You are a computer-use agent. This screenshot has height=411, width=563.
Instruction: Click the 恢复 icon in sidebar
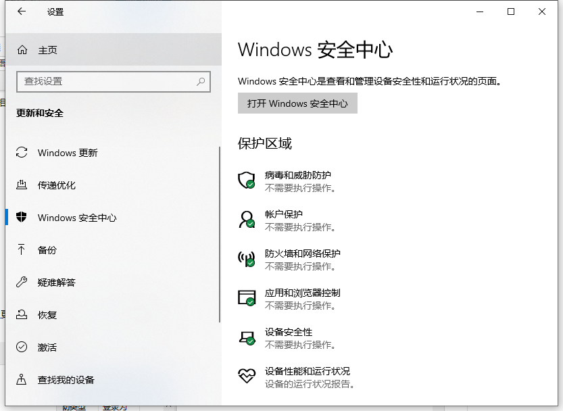pos(22,315)
